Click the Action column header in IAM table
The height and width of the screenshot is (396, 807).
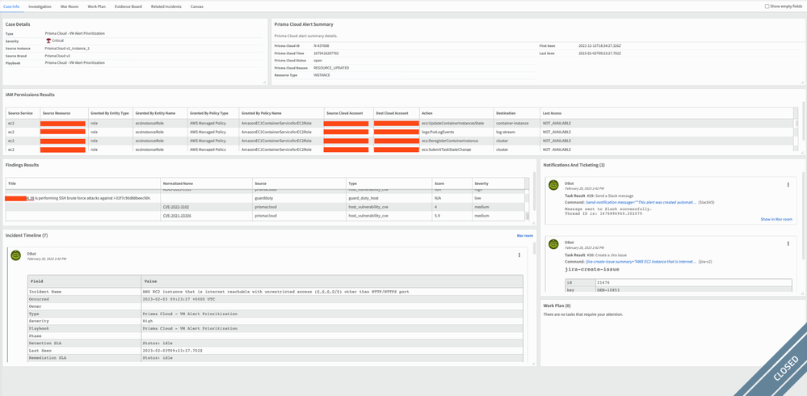456,113
